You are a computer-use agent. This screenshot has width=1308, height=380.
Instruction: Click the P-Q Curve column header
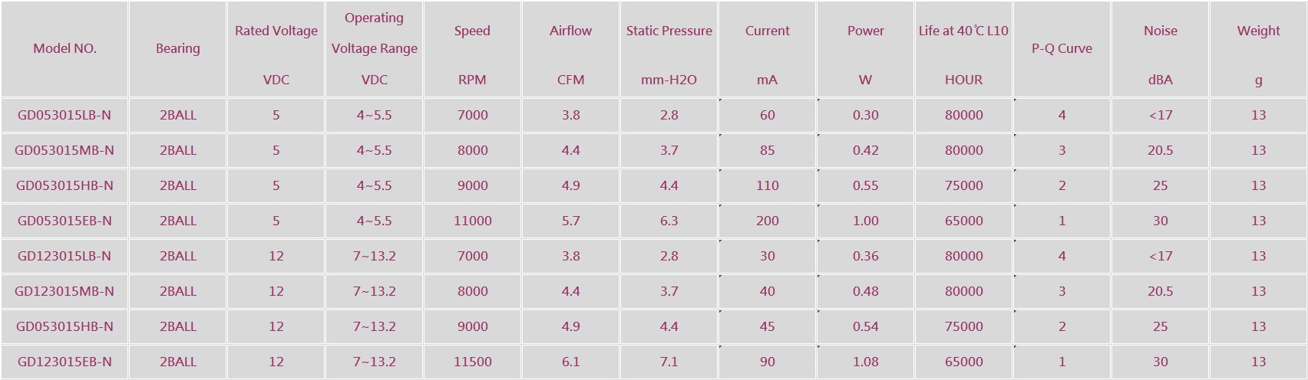pos(1062,48)
